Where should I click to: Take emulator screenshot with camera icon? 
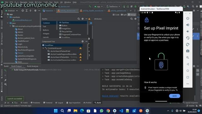click(188, 51)
